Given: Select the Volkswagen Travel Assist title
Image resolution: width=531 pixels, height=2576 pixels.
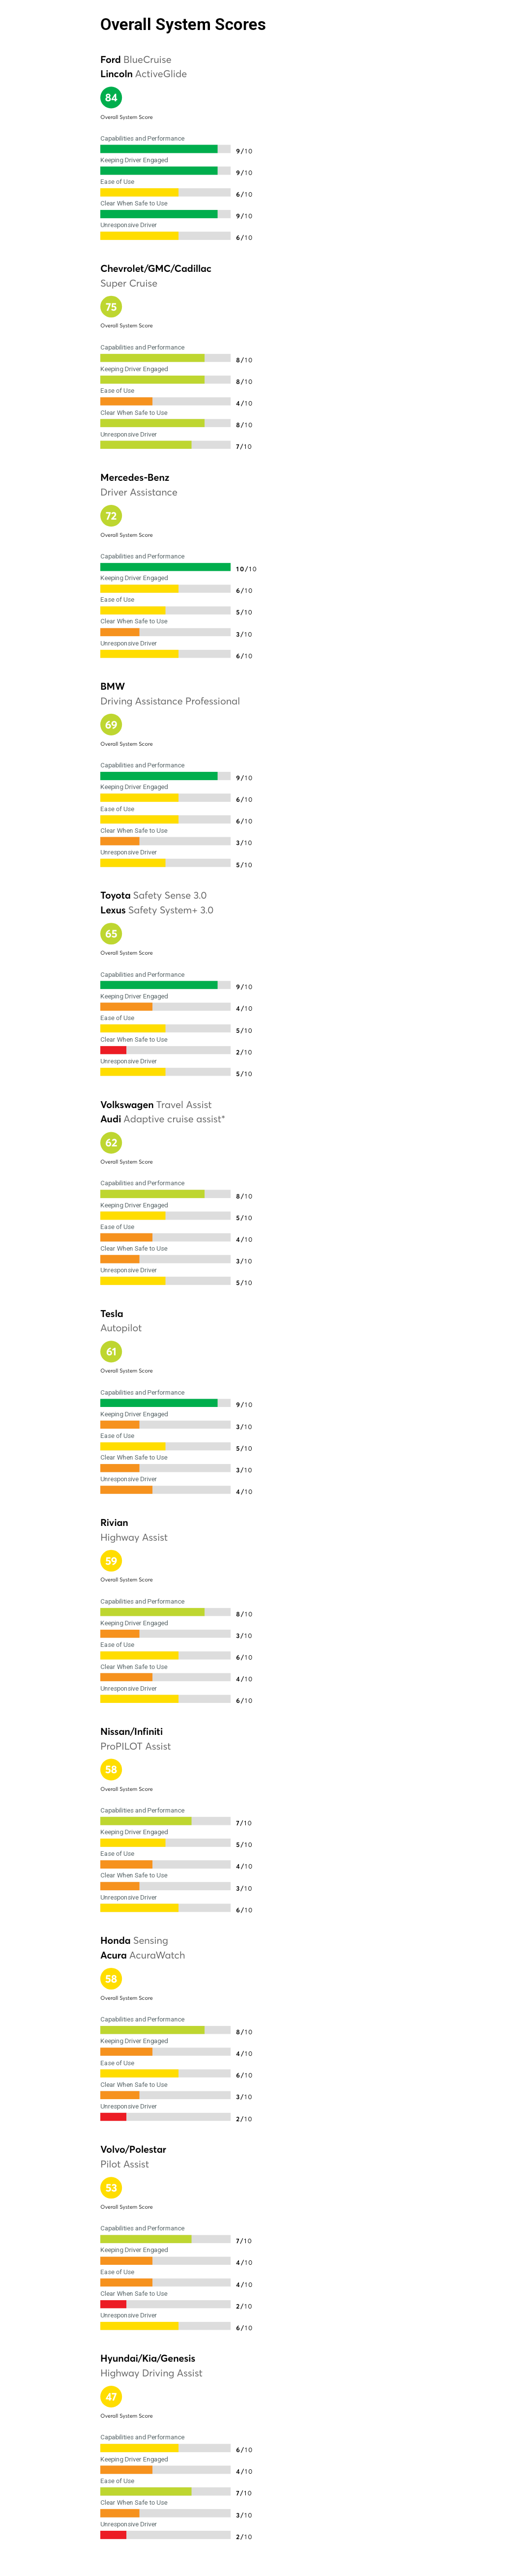Looking at the screenshot, I should (x=156, y=1105).
